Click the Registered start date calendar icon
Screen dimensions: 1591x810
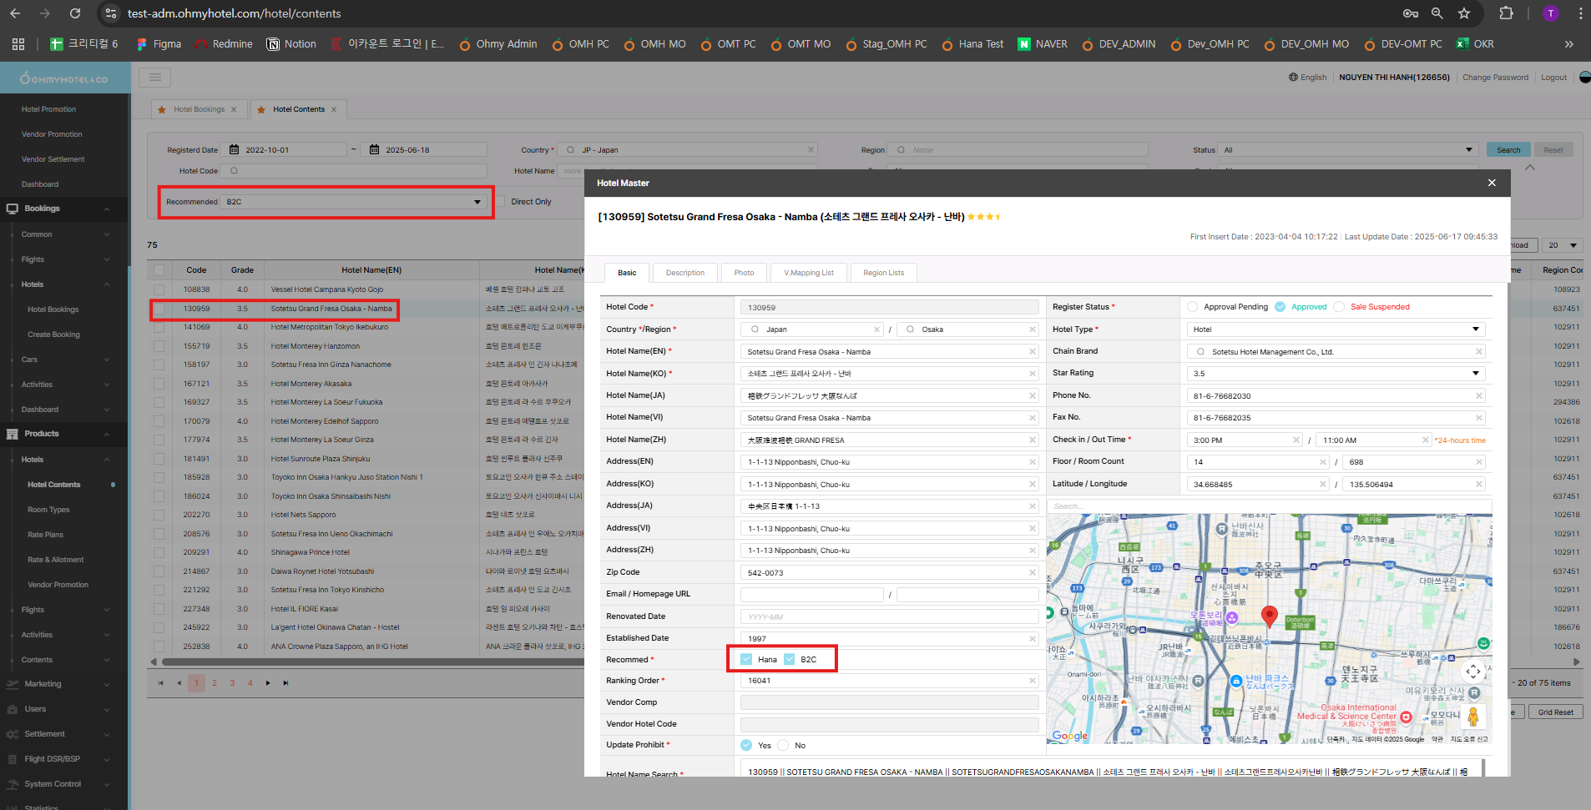[235, 150]
